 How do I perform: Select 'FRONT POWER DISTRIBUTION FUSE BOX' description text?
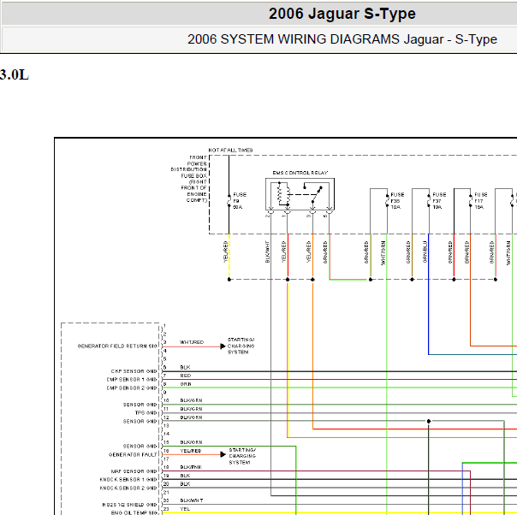click(189, 179)
